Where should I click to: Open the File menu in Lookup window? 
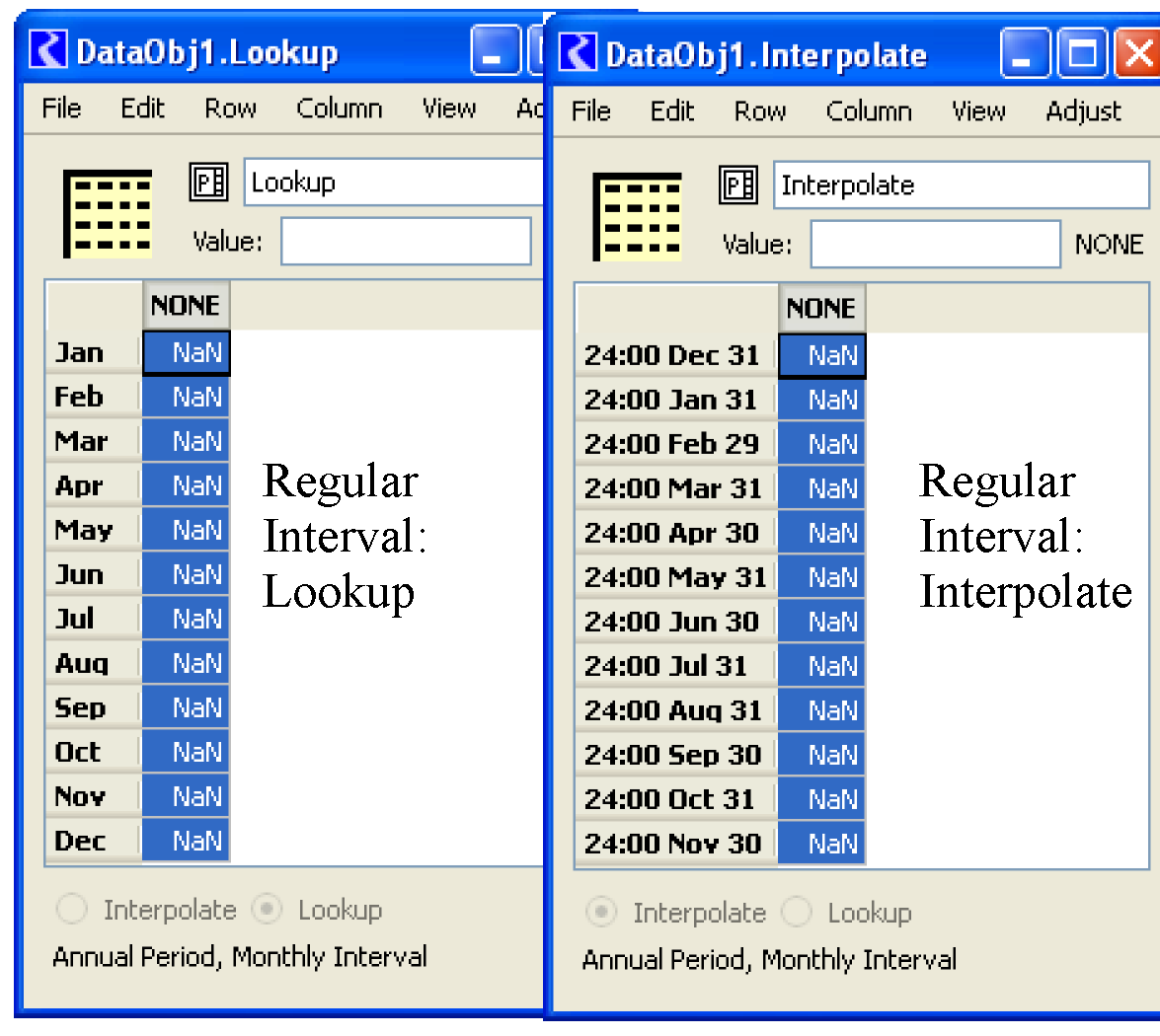[x=61, y=109]
